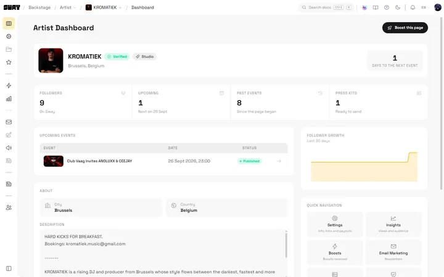The width and height of the screenshot is (444, 277).
Task: Open the bar chart icon in sidebar
Action: [x=9, y=98]
